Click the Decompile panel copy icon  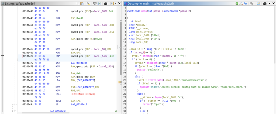coord(252,3)
